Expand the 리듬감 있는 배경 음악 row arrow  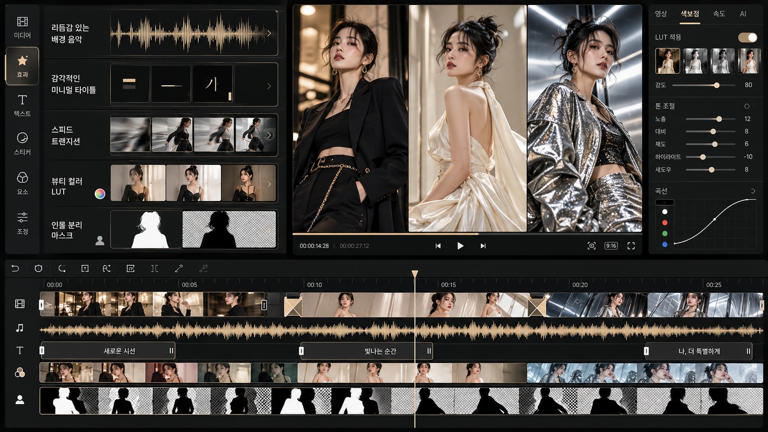[x=269, y=33]
